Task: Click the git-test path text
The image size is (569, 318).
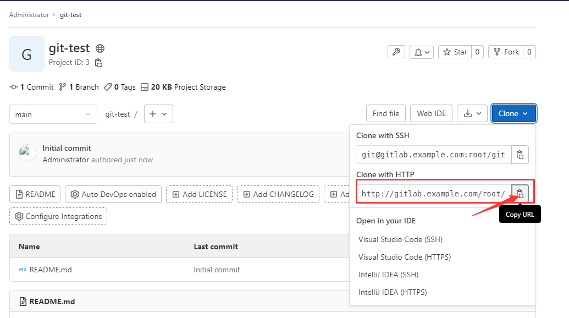Action: (118, 114)
